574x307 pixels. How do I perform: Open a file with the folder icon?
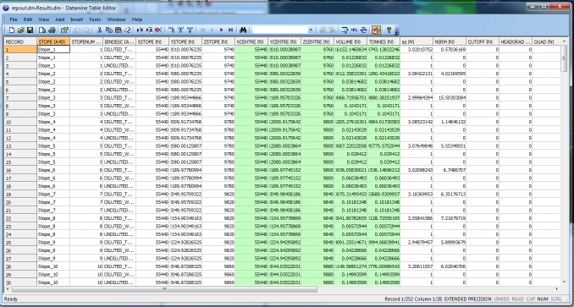(x=21, y=30)
